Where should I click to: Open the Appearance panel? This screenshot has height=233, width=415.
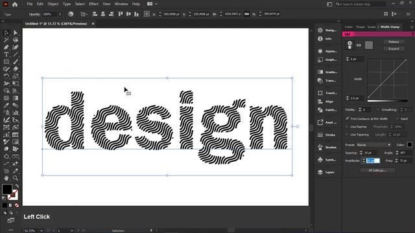[327, 51]
